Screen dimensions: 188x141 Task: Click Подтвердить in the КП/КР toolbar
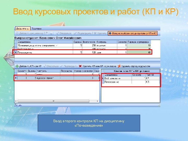(69, 66)
